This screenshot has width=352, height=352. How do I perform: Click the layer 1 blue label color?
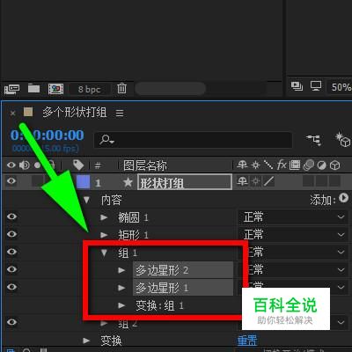tap(83, 181)
